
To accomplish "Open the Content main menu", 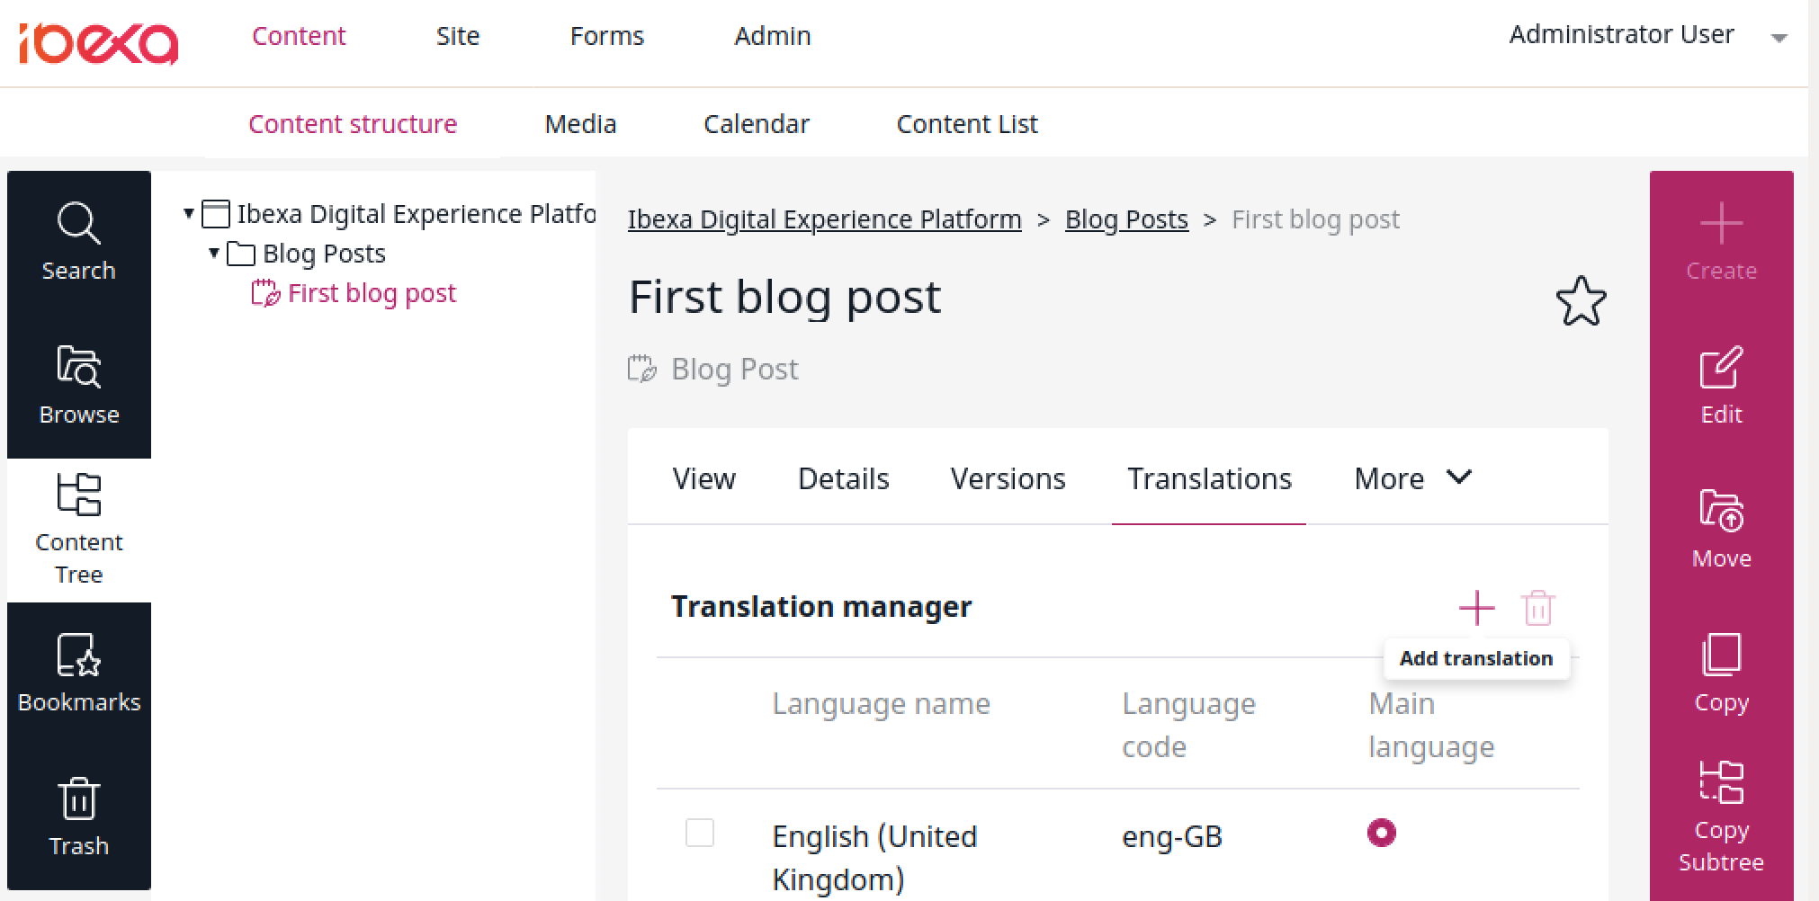I will pos(299,36).
